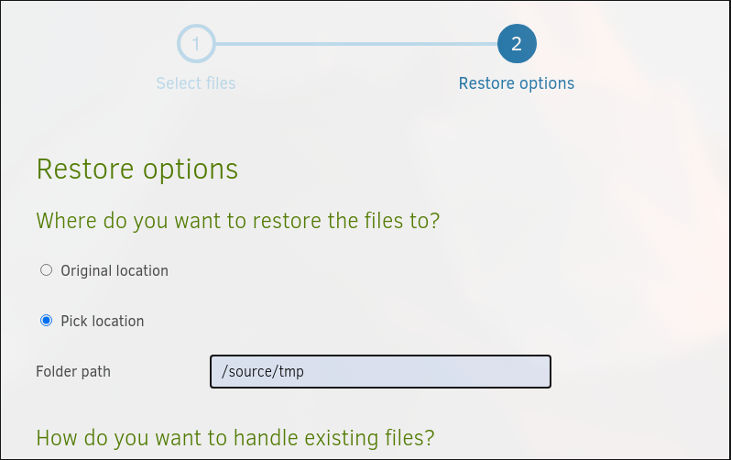Click the word "tmp" in the folder path
This screenshot has width=731, height=460.
[291, 371]
